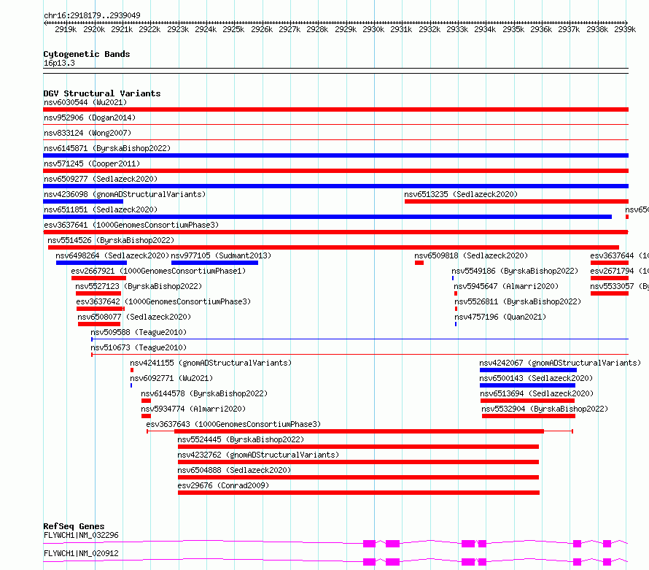This screenshot has width=649, height=570.
Task: Click the DGV Structural Variants track title
Action: pos(102,93)
